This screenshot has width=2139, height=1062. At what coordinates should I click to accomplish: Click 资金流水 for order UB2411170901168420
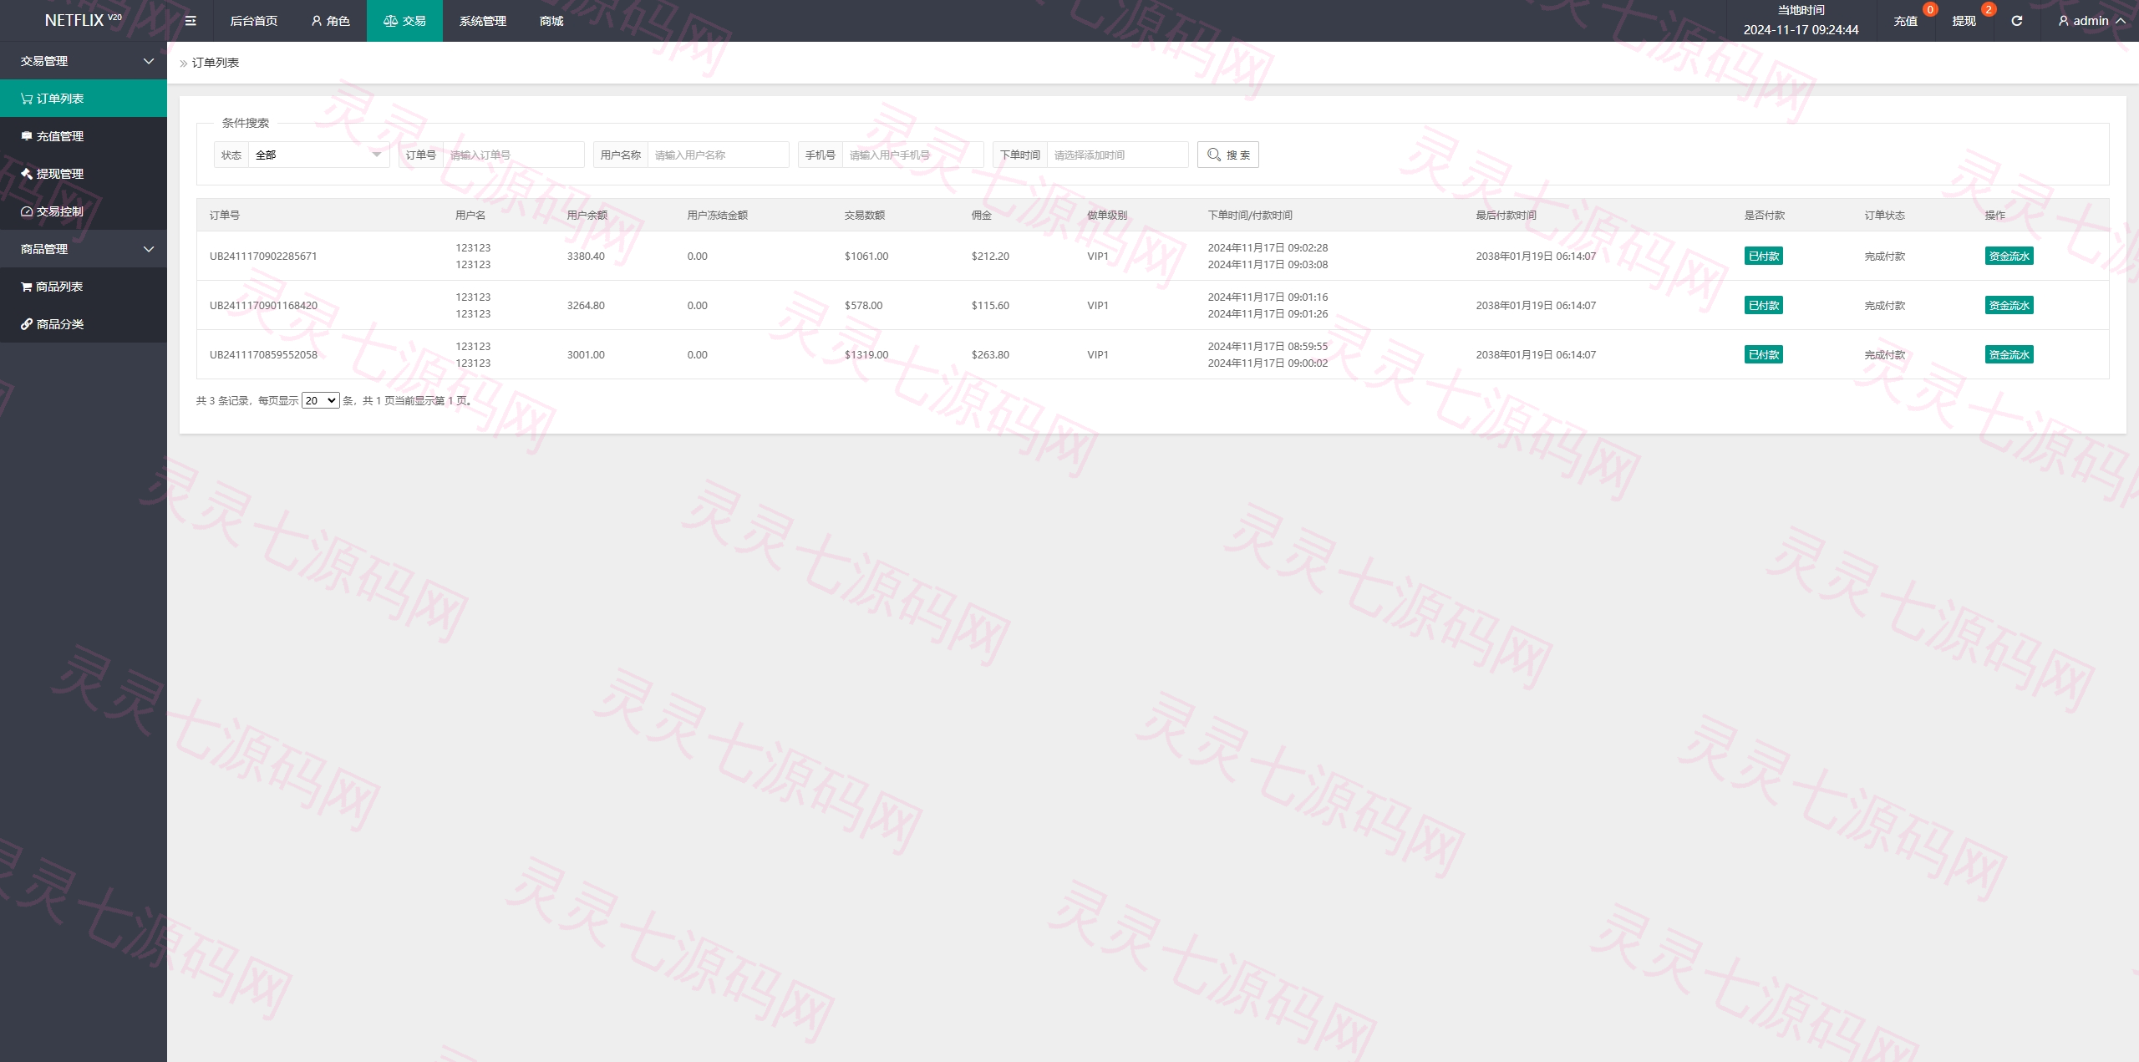pyautogui.click(x=2009, y=305)
